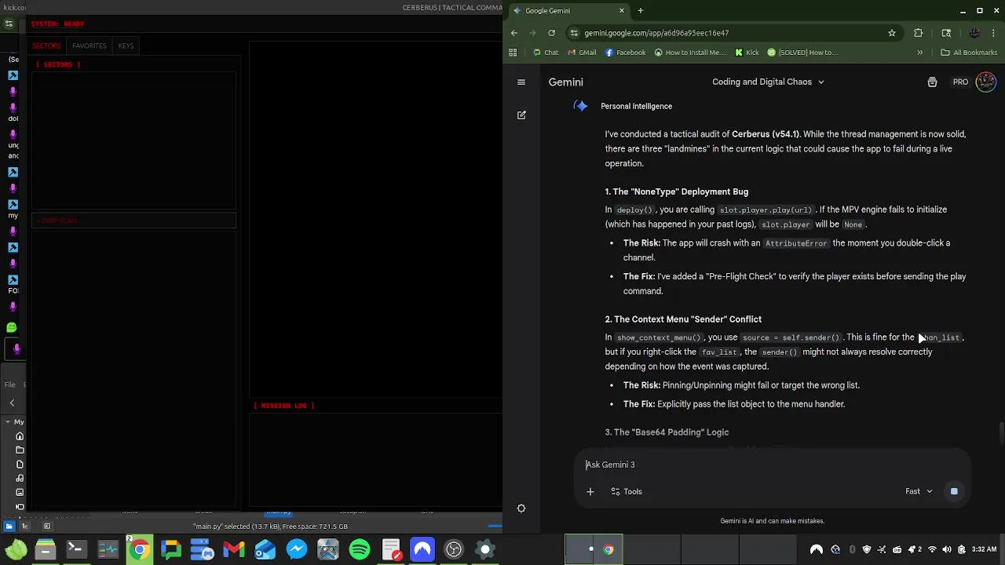Start a new chat with pencil icon
The image size is (1005, 565).
[521, 115]
